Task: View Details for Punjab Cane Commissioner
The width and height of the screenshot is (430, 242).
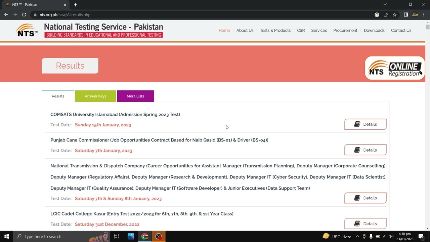Action: 365,150
